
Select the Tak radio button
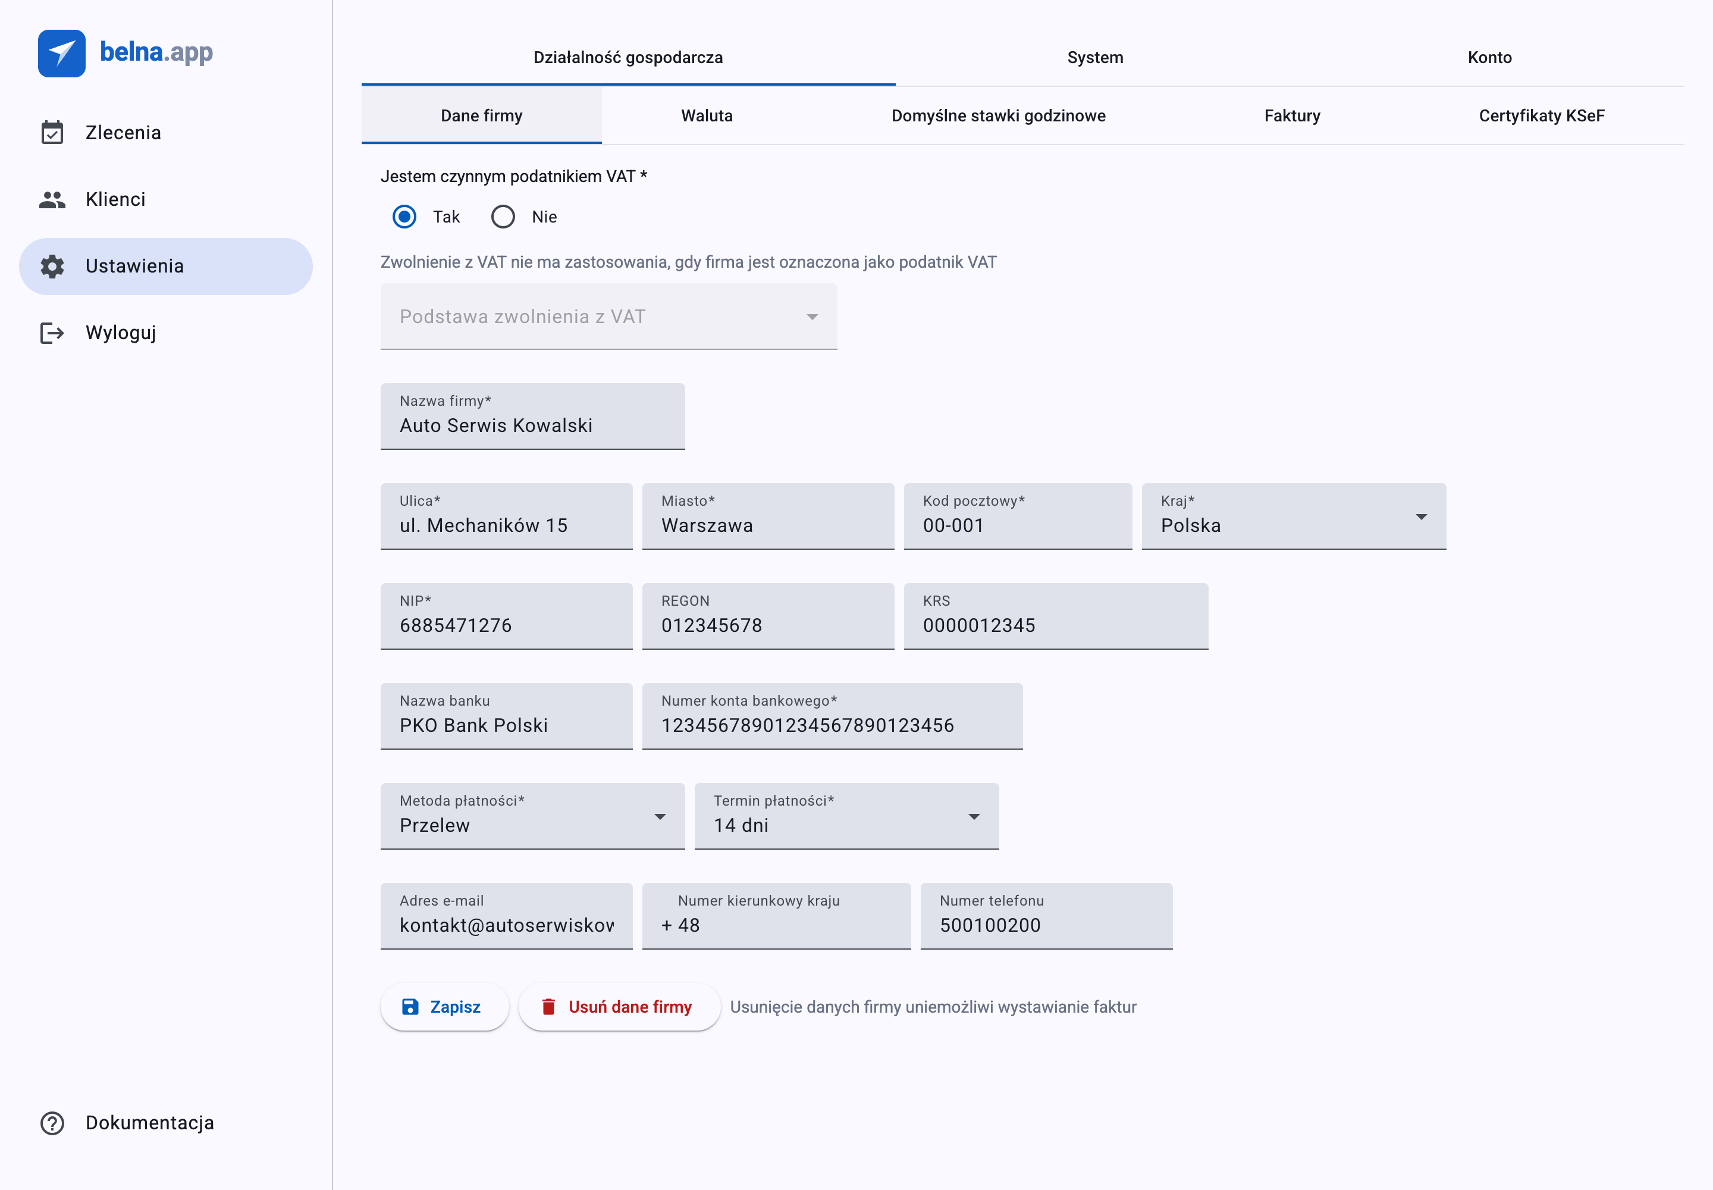[404, 217]
